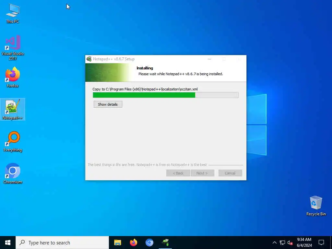This screenshot has height=249, width=332.
Task: Click the disabled Back button
Action: click(178, 173)
